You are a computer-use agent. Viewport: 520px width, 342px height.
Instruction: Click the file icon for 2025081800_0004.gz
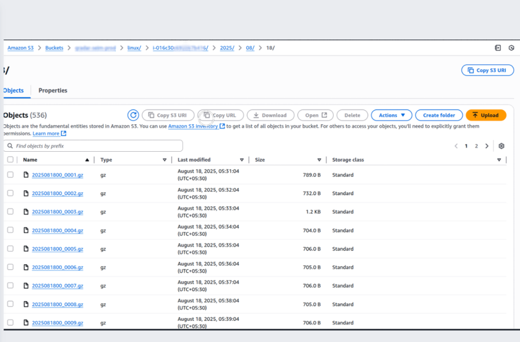[26, 230]
